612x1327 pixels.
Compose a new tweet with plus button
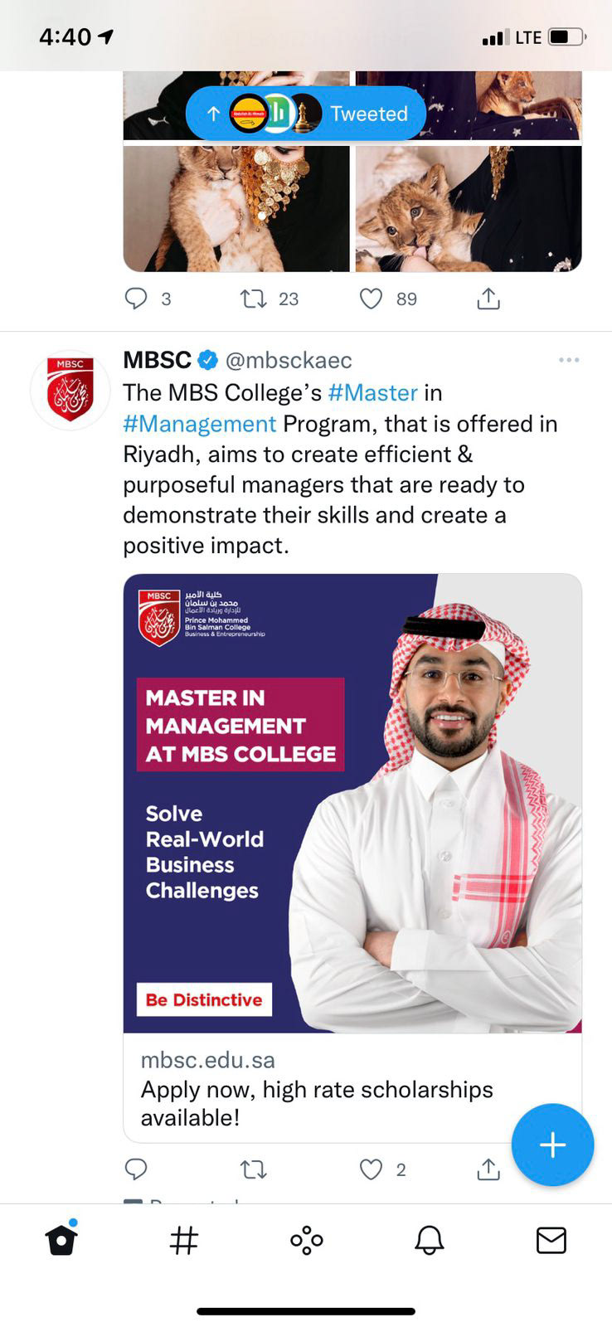click(x=552, y=1145)
